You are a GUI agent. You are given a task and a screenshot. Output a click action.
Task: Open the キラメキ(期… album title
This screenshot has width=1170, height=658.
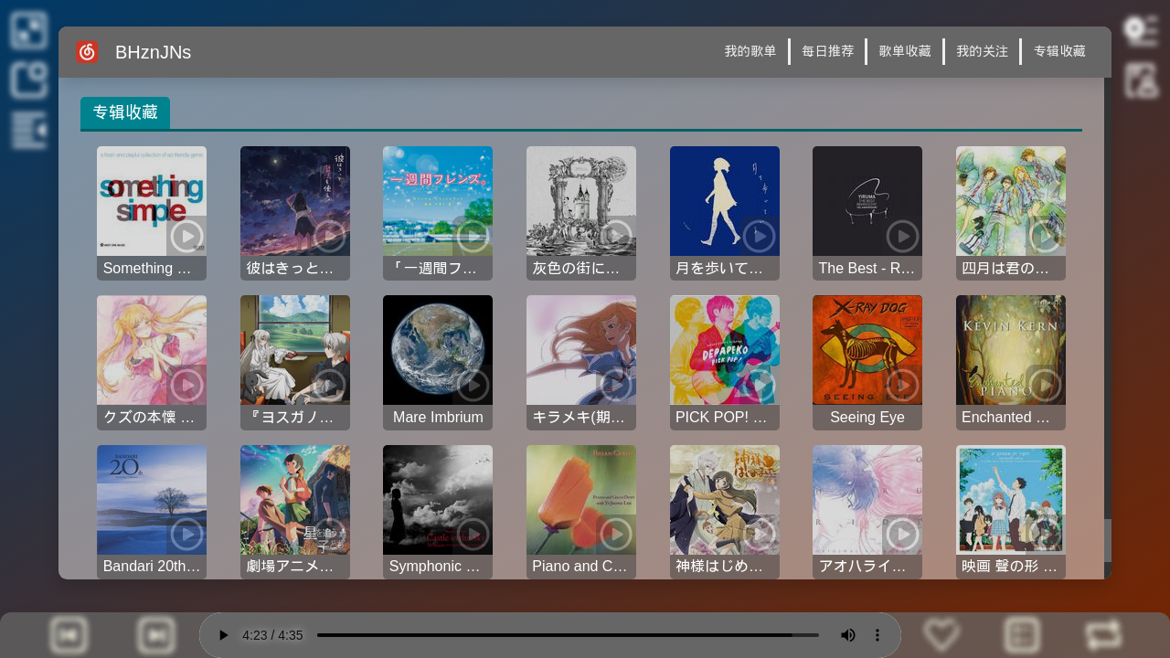pos(581,418)
